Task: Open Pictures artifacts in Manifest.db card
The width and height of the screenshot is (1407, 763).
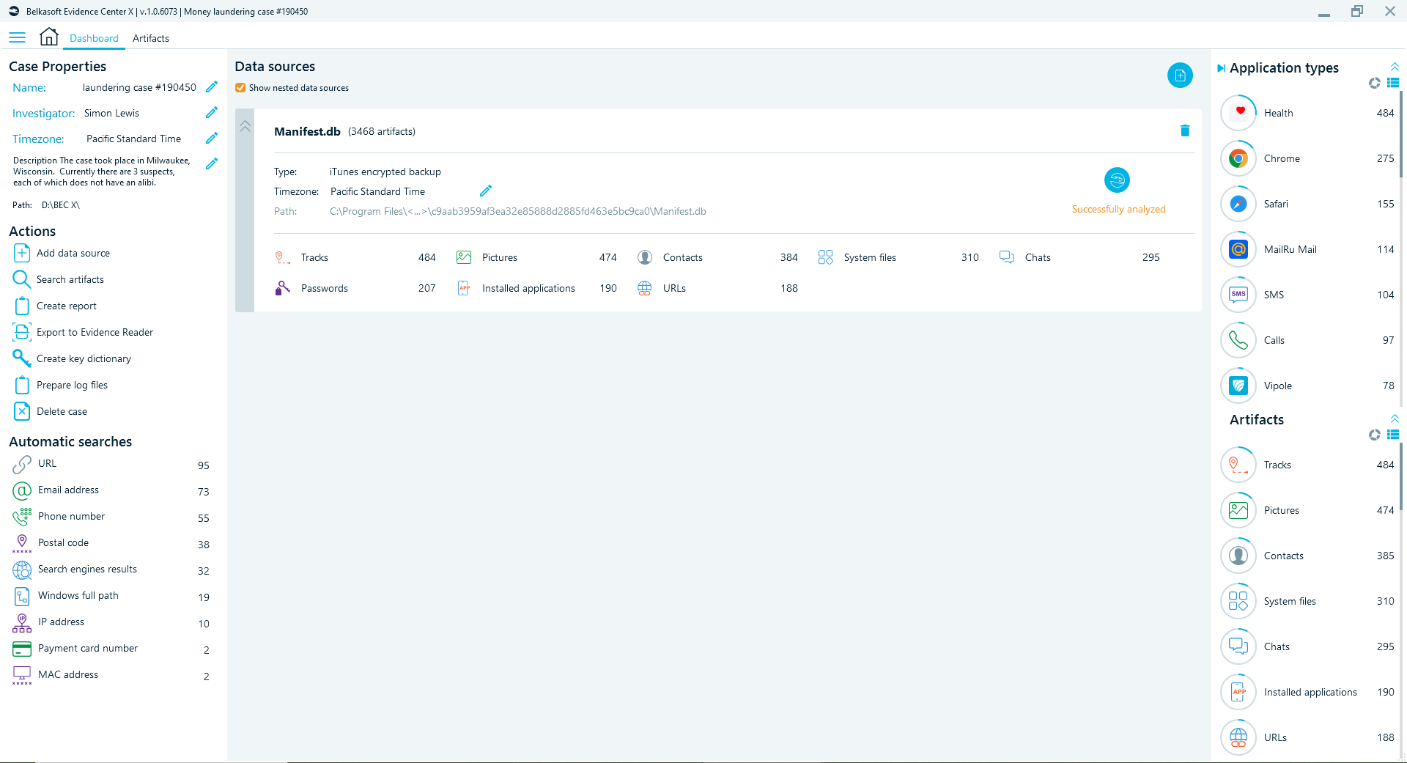Action: [x=536, y=257]
